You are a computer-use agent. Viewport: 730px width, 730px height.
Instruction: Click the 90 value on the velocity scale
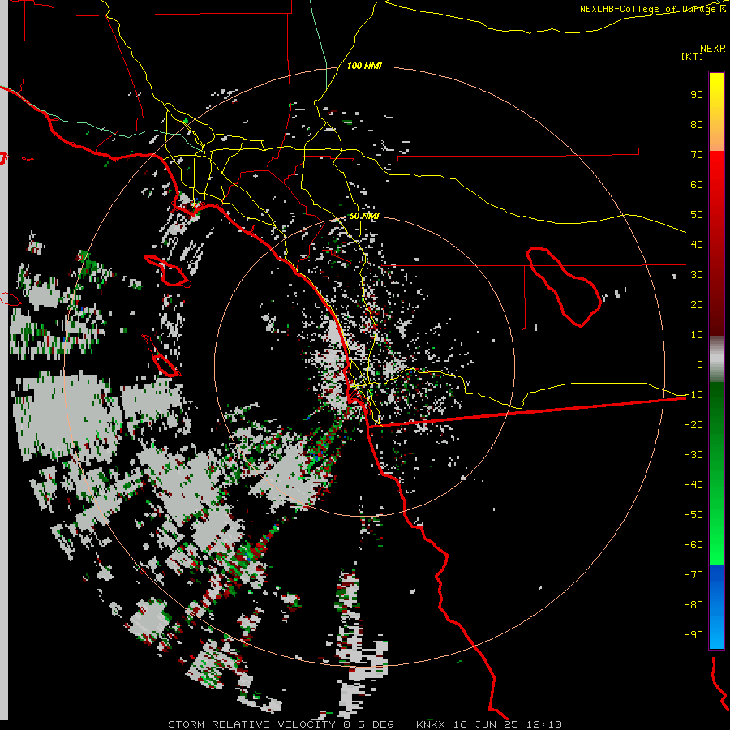click(697, 95)
